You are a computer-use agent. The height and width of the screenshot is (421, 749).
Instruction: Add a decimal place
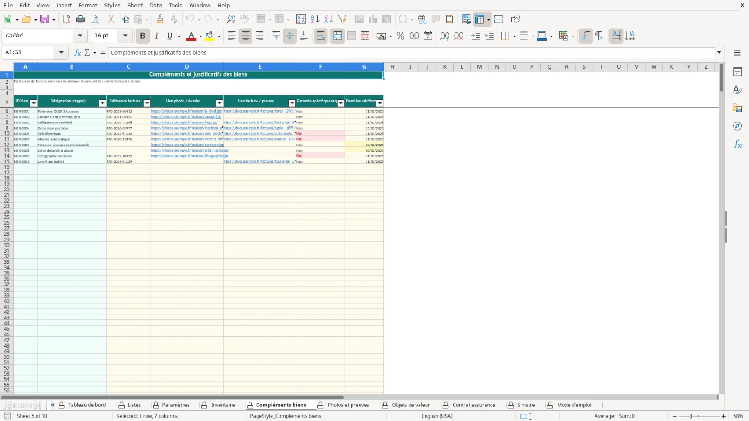coord(445,36)
